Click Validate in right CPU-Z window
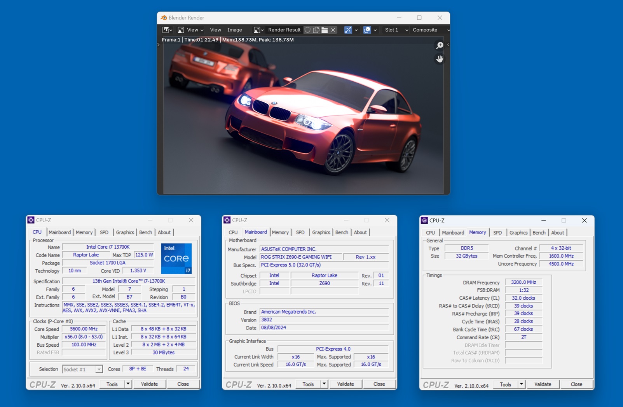 (543, 384)
